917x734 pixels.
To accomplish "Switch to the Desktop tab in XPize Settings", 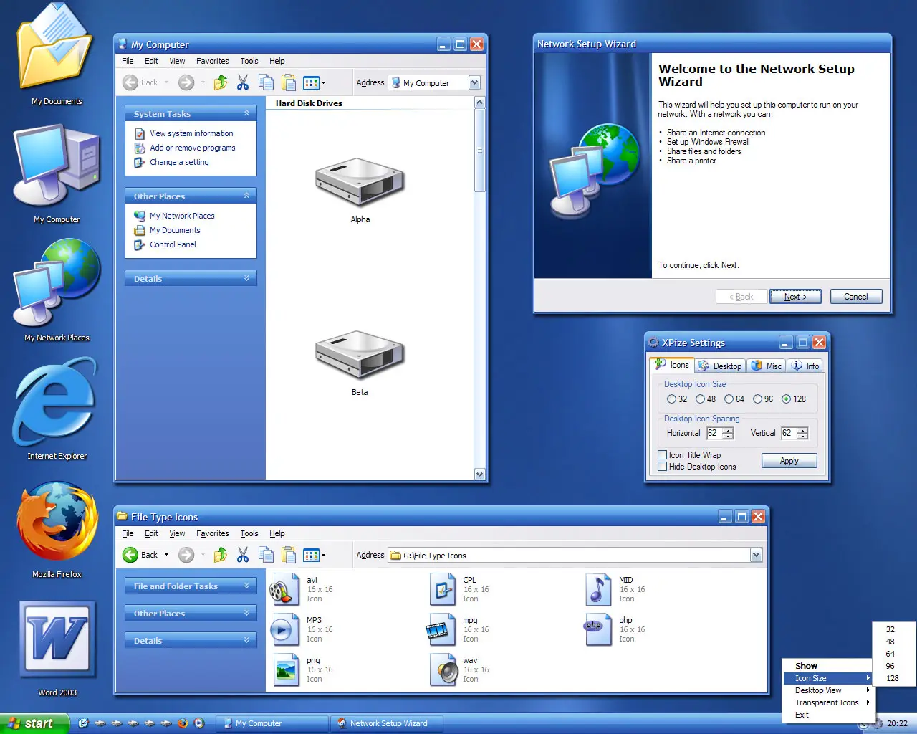I will coord(721,366).
